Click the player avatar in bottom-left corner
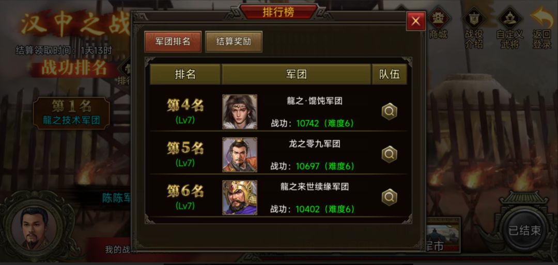The height and width of the screenshot is (265, 558). pyautogui.click(x=35, y=228)
